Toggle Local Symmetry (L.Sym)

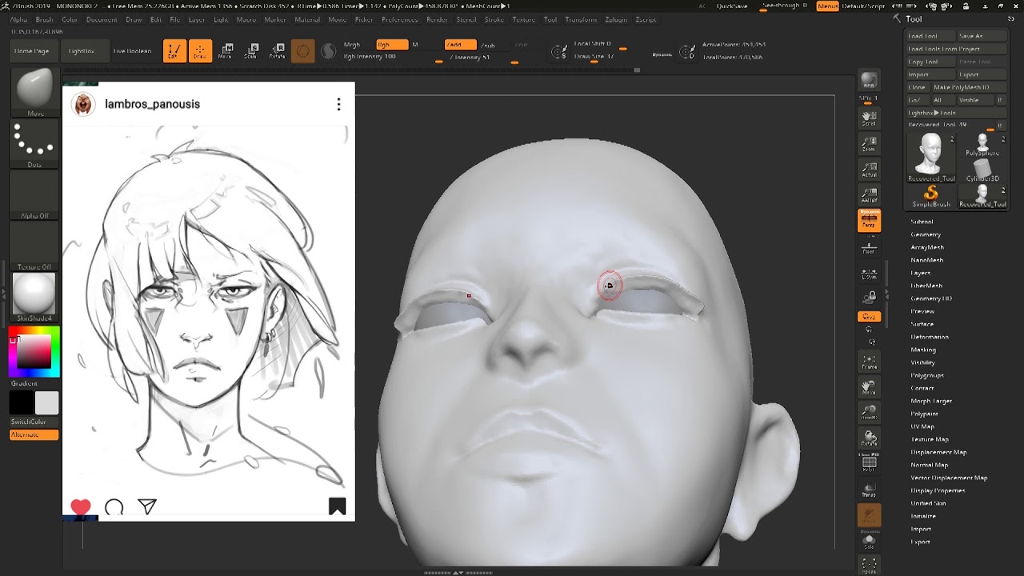pos(869,274)
